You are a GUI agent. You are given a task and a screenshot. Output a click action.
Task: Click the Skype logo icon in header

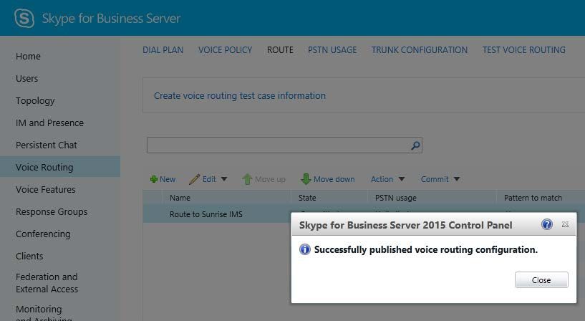tap(24, 19)
